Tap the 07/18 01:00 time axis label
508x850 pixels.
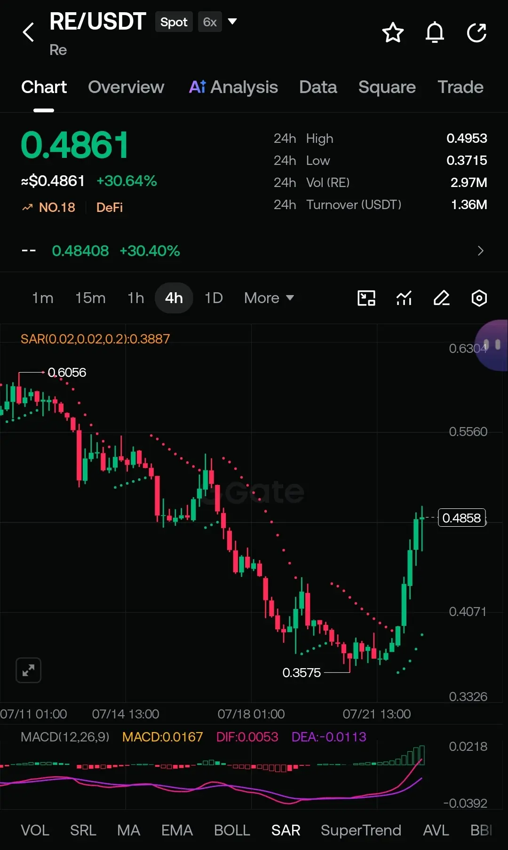pyautogui.click(x=251, y=714)
